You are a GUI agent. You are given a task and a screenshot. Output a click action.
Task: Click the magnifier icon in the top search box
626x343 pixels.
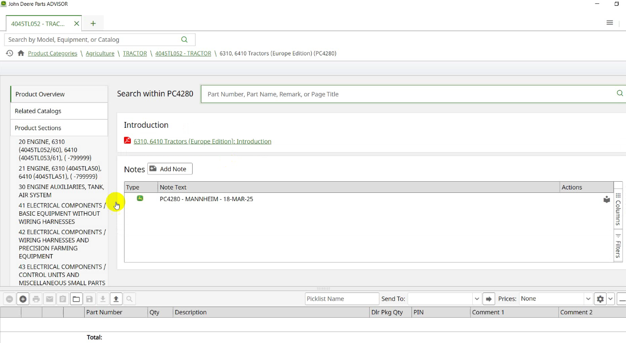coord(184,40)
